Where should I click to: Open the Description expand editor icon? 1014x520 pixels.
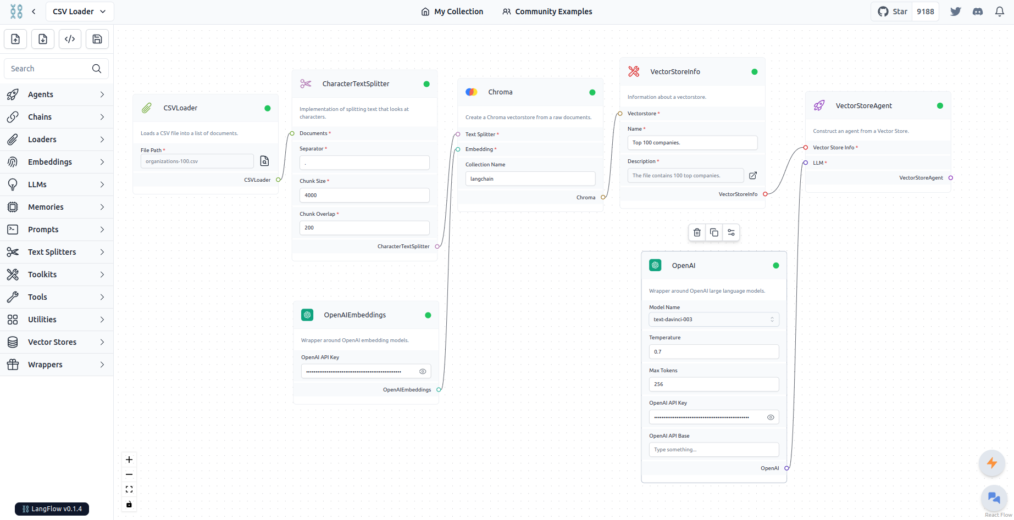point(753,175)
